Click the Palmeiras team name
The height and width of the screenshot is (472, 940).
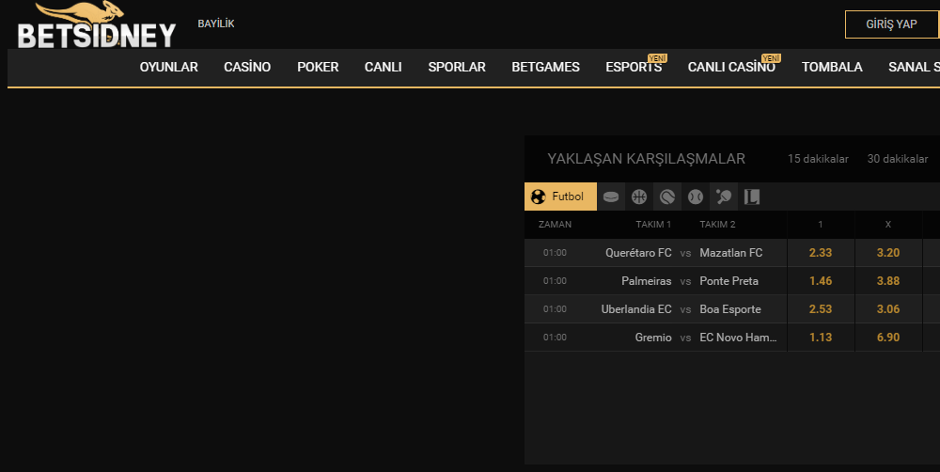pyautogui.click(x=647, y=281)
